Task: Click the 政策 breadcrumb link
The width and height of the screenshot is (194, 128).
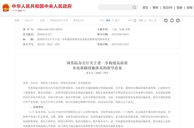Action: [x=42, y=20]
